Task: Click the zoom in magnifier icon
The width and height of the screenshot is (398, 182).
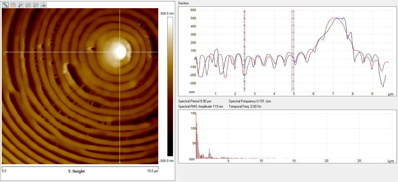Action: click(28, 5)
